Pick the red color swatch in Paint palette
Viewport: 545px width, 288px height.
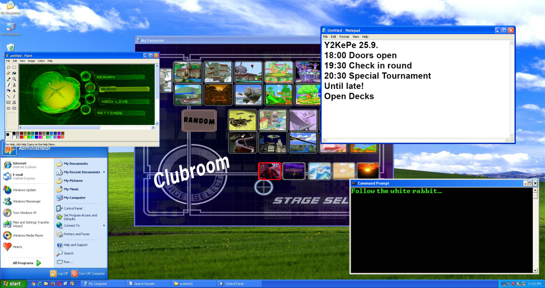[x=21, y=137]
